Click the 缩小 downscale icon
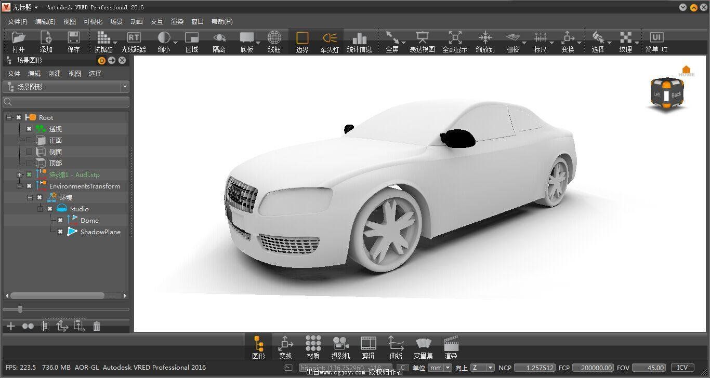 point(164,37)
